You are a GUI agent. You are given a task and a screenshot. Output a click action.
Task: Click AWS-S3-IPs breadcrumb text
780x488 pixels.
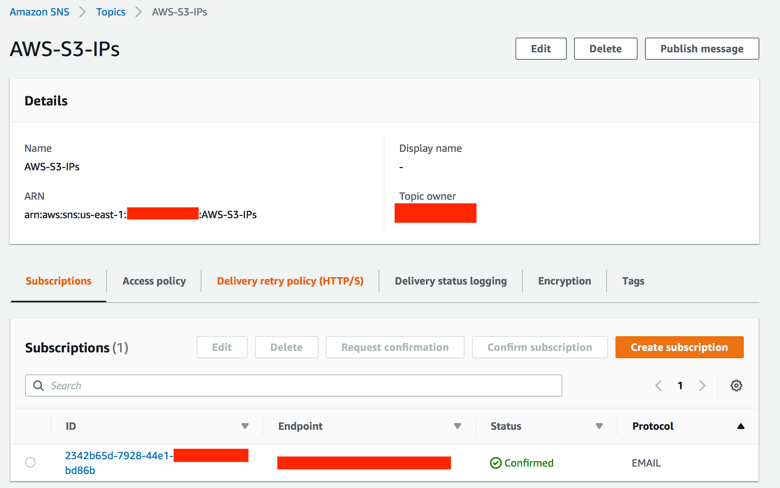coord(179,12)
